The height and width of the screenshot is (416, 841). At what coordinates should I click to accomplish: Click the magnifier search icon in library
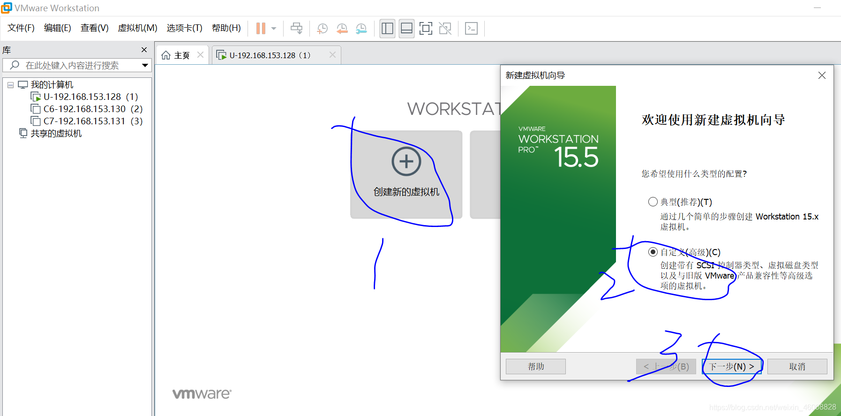coord(15,65)
